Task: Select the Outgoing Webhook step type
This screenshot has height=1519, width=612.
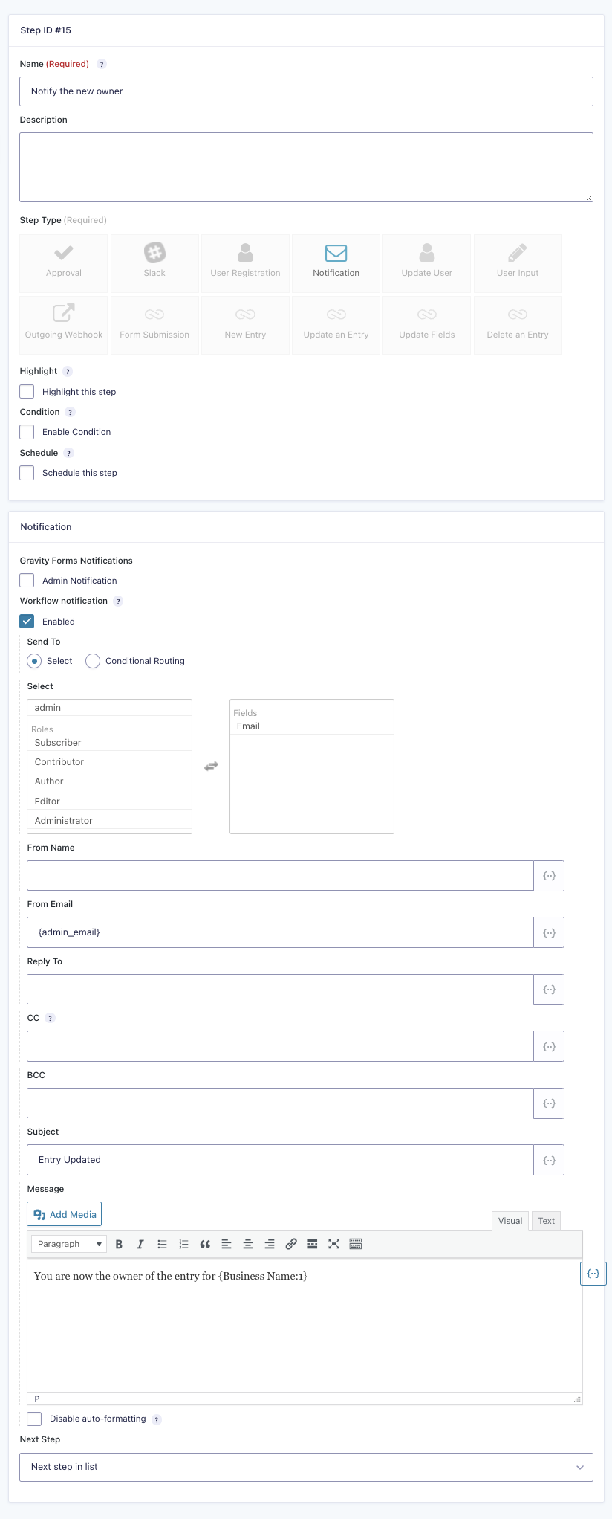Action: [x=64, y=324]
